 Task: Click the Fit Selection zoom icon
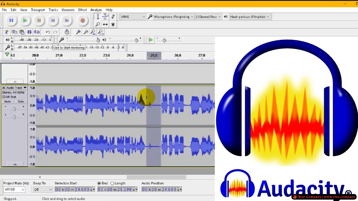pyautogui.click(x=93, y=32)
